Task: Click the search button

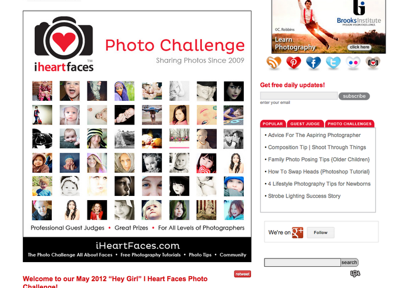Action: (x=349, y=263)
